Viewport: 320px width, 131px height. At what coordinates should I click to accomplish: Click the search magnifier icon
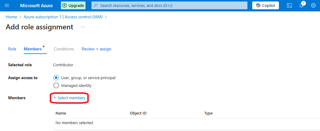[96, 5]
